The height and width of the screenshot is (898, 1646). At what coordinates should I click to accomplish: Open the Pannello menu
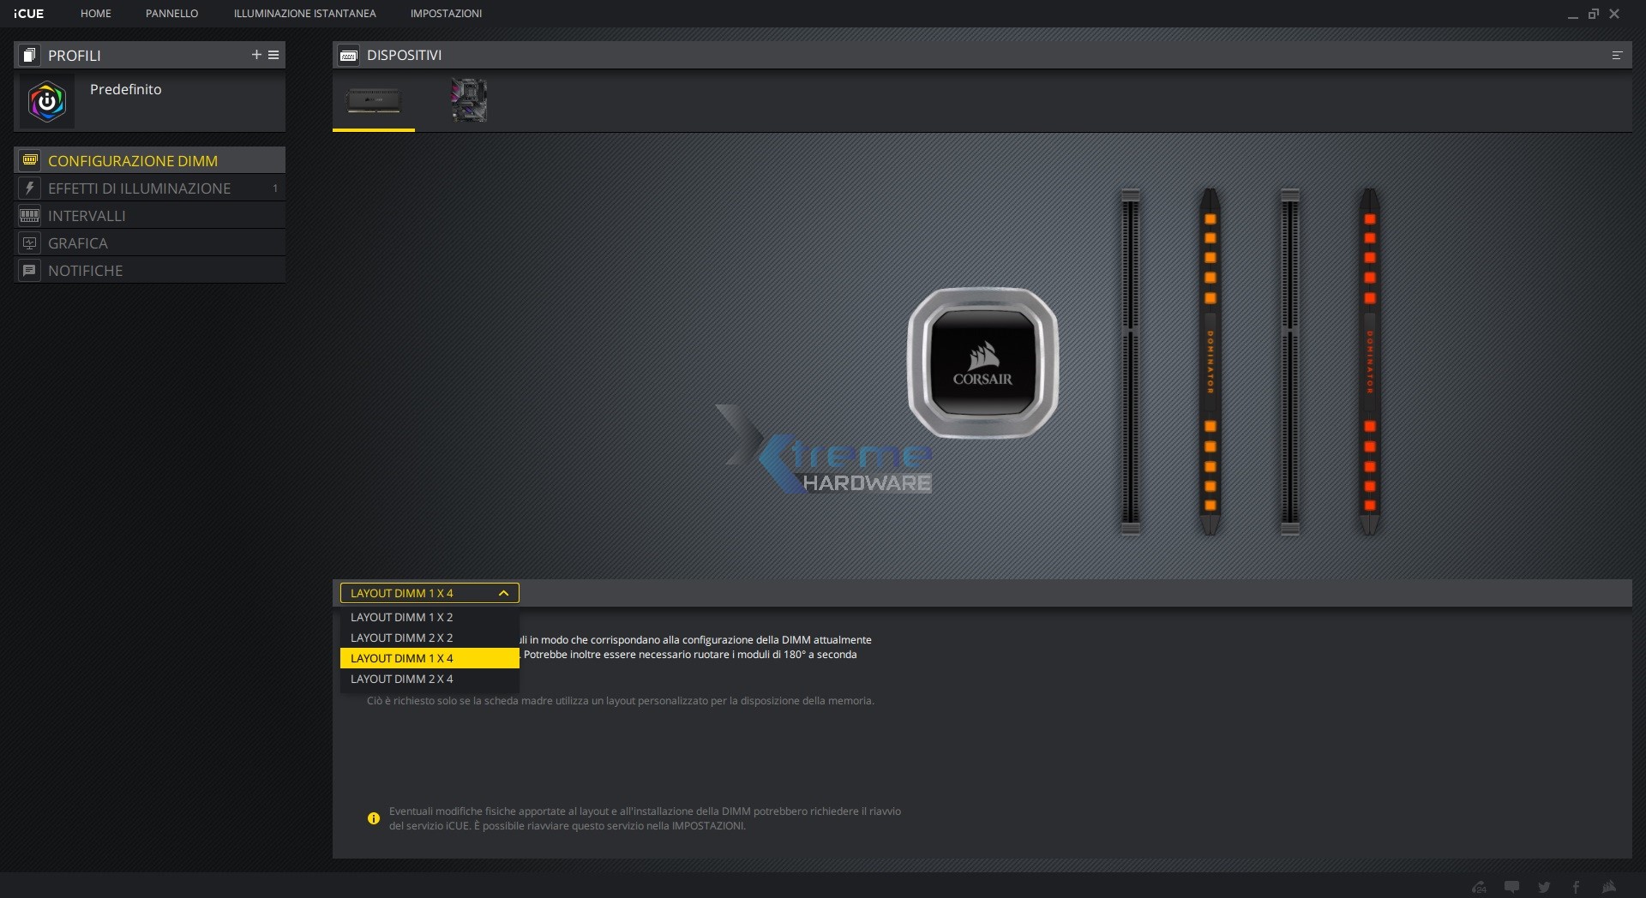[x=171, y=14]
